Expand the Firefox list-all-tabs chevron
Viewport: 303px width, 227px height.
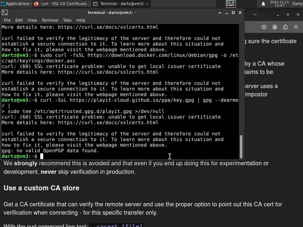pos(255,14)
